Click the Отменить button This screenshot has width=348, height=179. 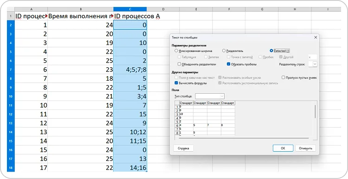tap(305, 148)
